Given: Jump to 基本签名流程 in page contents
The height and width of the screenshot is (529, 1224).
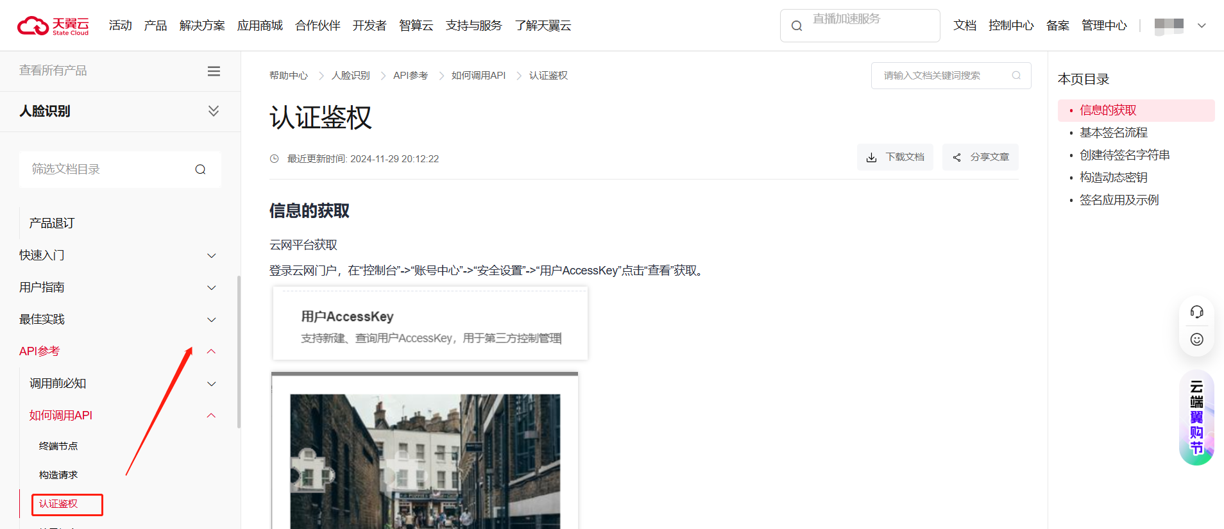Looking at the screenshot, I should [x=1114, y=133].
